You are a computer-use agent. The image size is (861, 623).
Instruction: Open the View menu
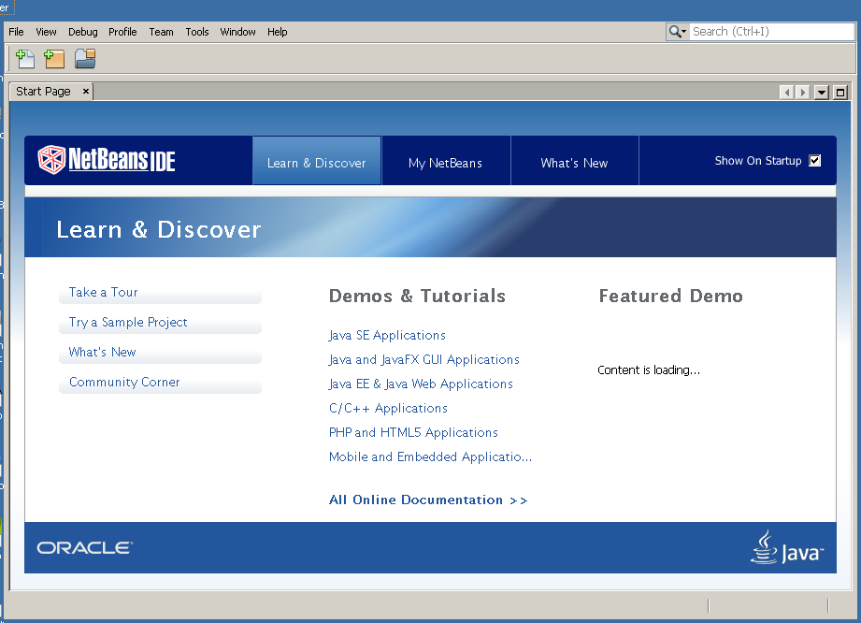[46, 32]
